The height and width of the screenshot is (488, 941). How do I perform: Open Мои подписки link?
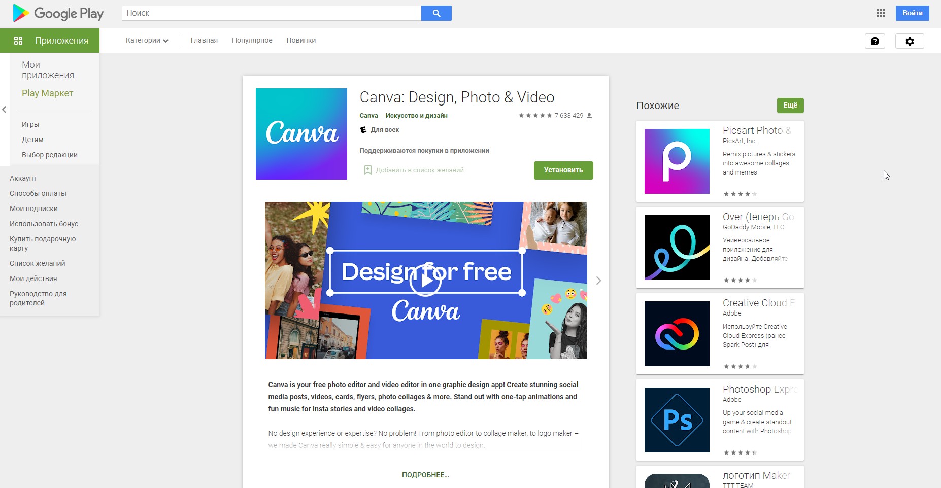click(x=33, y=208)
